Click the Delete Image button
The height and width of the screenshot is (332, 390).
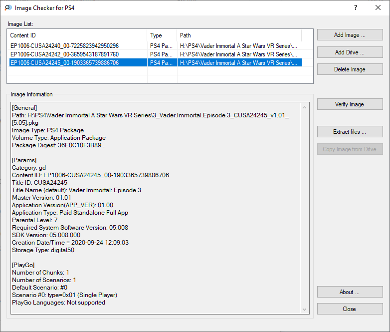click(x=350, y=69)
